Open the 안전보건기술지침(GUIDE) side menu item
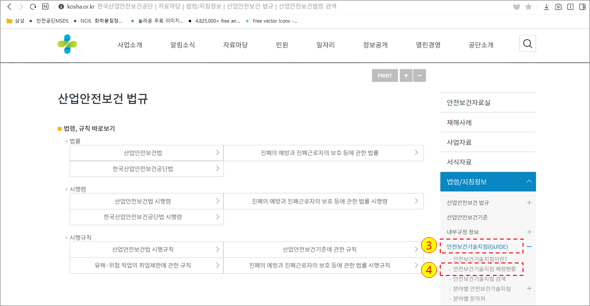Viewport: 590px width, 306px height. tap(477, 247)
